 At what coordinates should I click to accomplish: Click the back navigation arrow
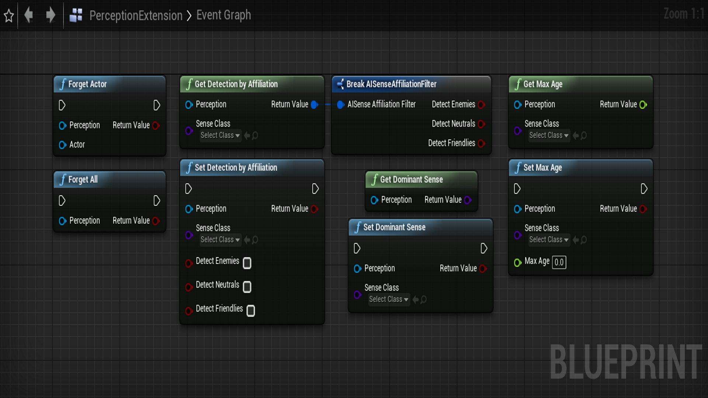point(28,15)
